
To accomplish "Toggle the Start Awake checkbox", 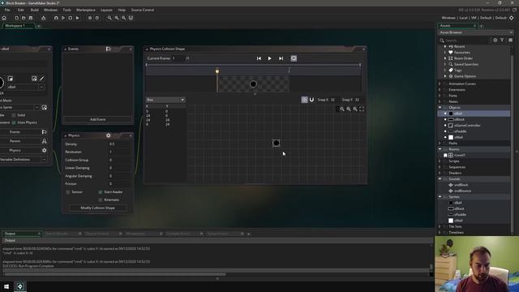I will (101, 192).
